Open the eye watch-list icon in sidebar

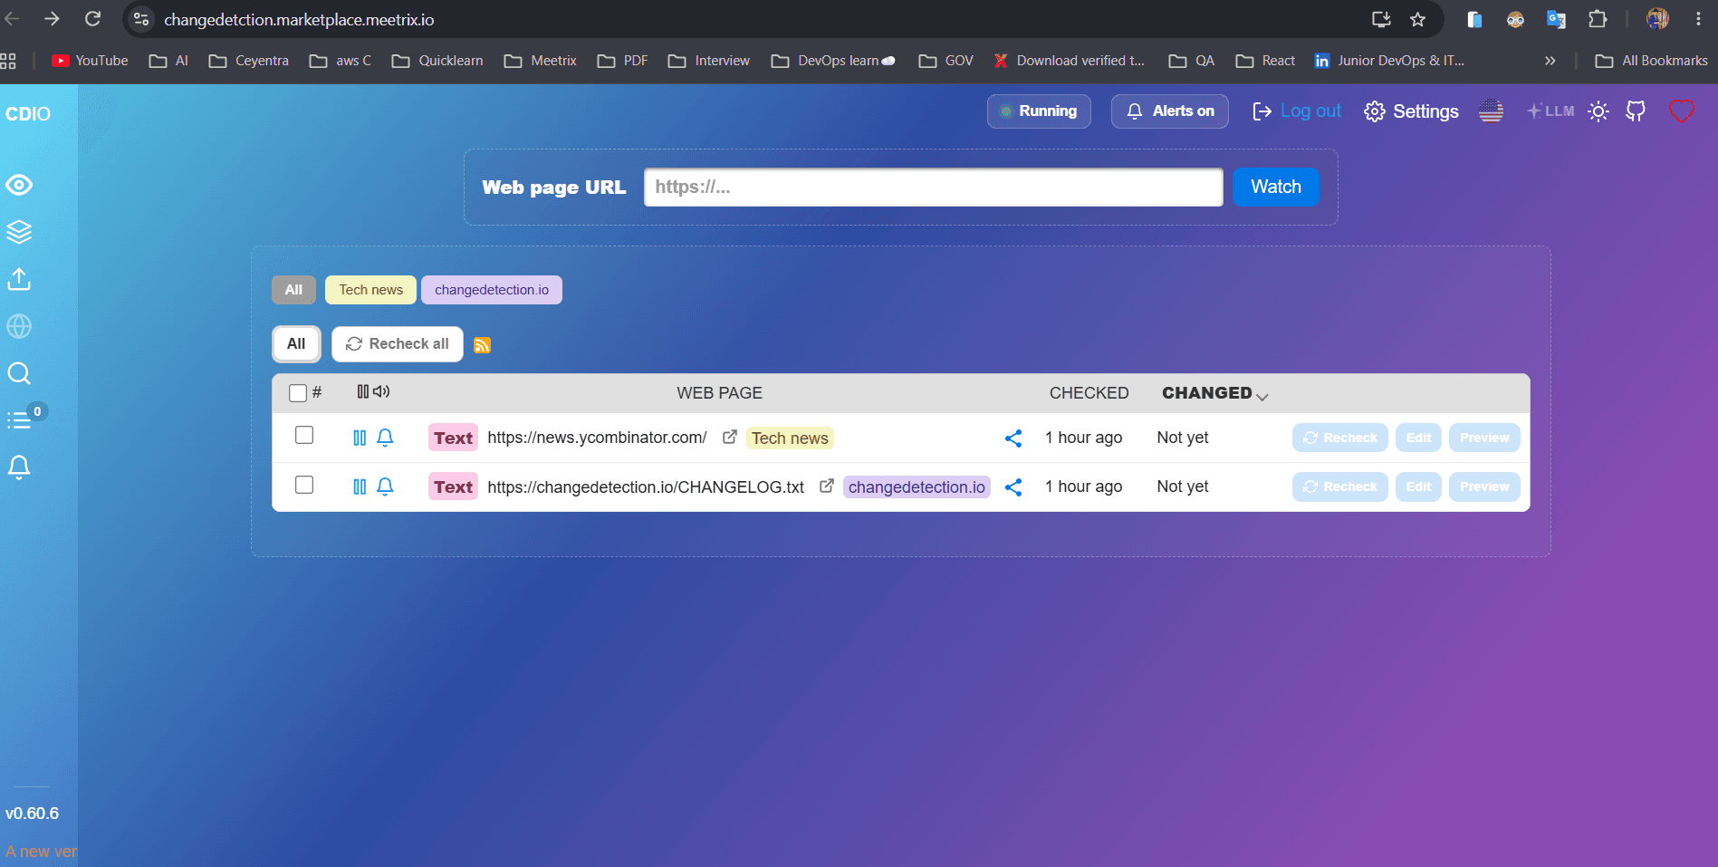19,185
